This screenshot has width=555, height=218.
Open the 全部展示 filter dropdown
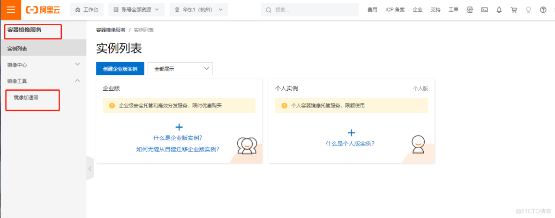point(180,69)
